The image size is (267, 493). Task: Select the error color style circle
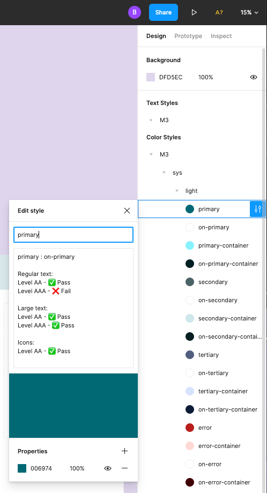190,428
